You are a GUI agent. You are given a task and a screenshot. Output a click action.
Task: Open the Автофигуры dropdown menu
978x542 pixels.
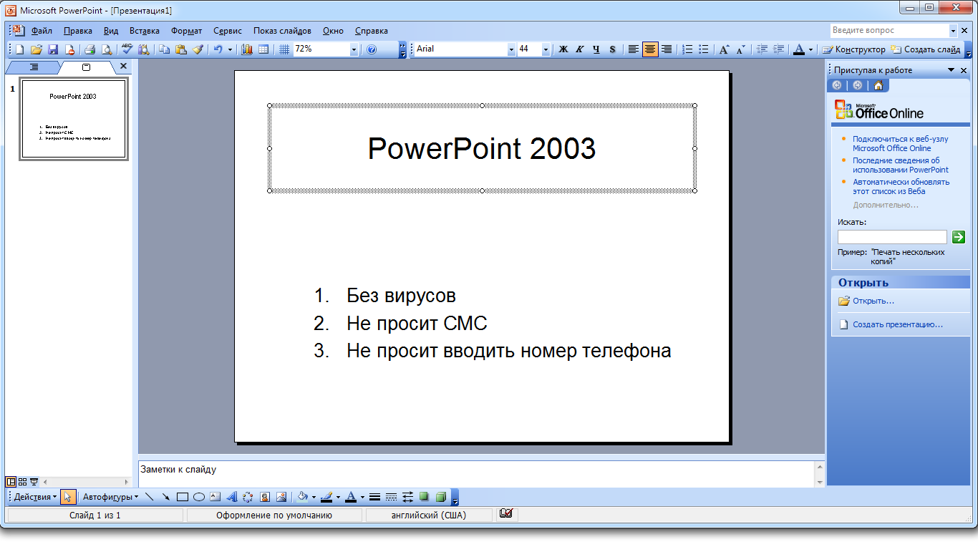[x=111, y=497]
